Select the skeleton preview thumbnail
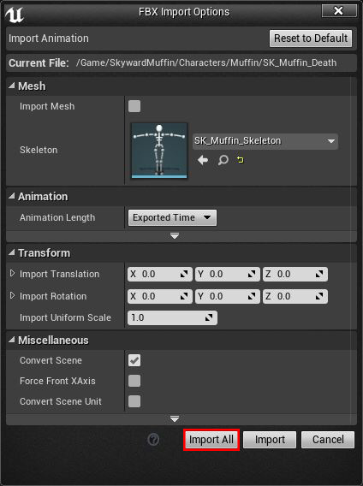 click(159, 151)
